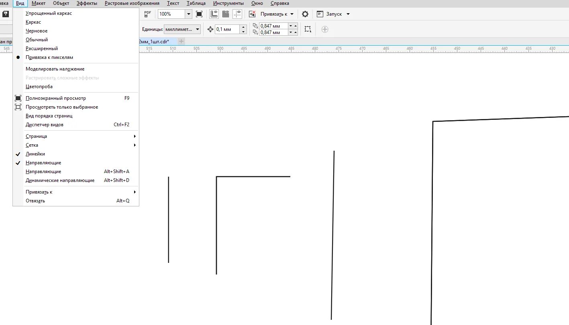The height and width of the screenshot is (325, 569).
Task: Toggle the show grid toolbar icon
Action: coord(226,14)
